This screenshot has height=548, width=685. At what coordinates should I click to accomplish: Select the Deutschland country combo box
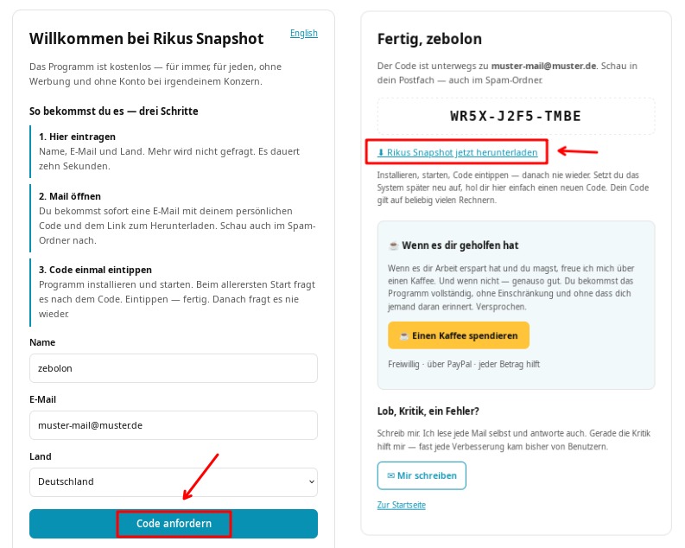(174, 482)
